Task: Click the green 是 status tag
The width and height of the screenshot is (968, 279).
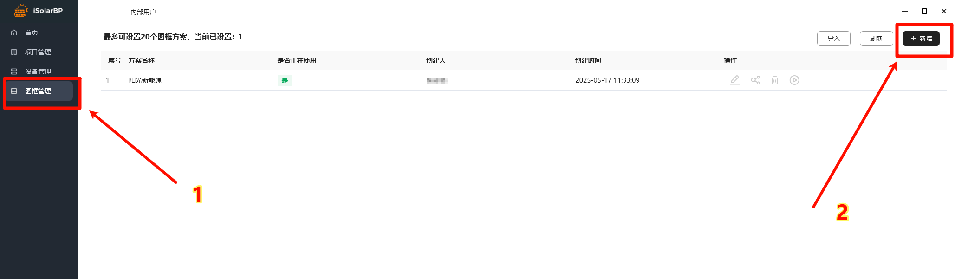Action: coord(285,80)
